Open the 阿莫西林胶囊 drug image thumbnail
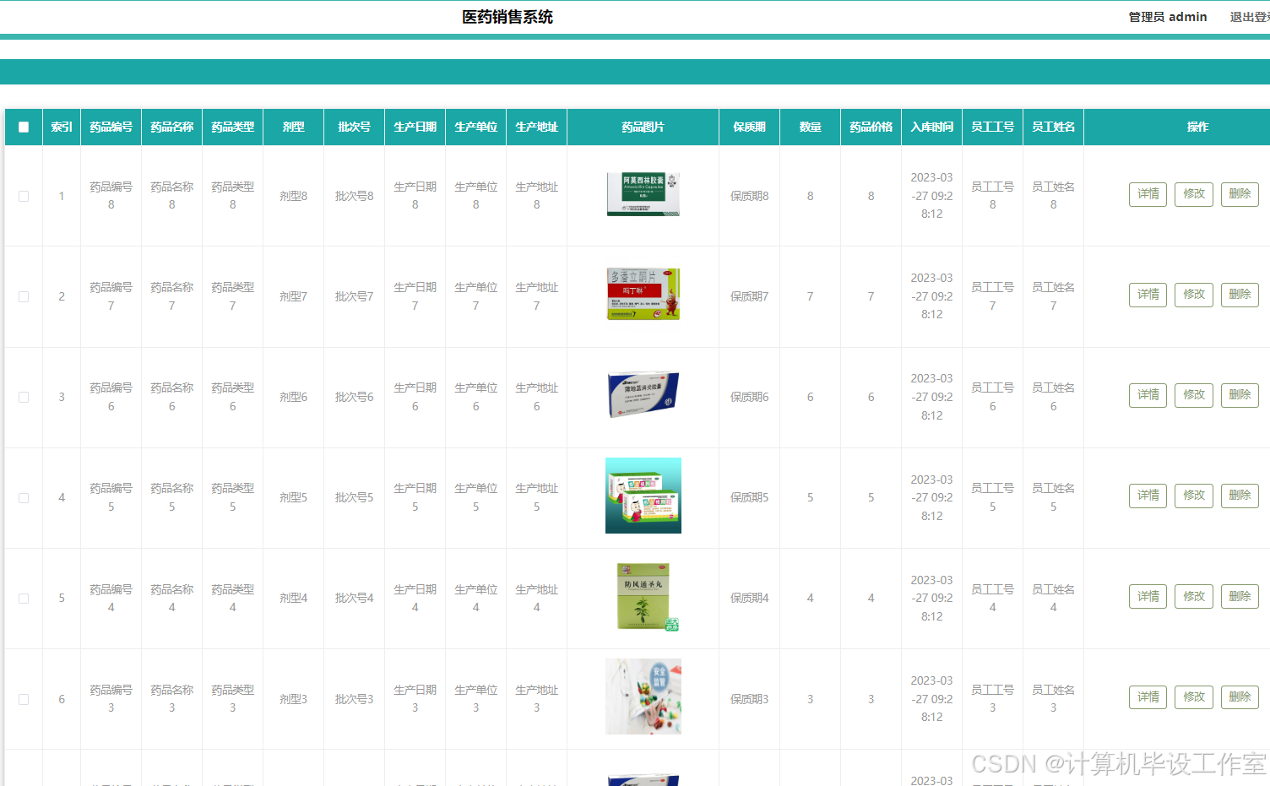 643,194
